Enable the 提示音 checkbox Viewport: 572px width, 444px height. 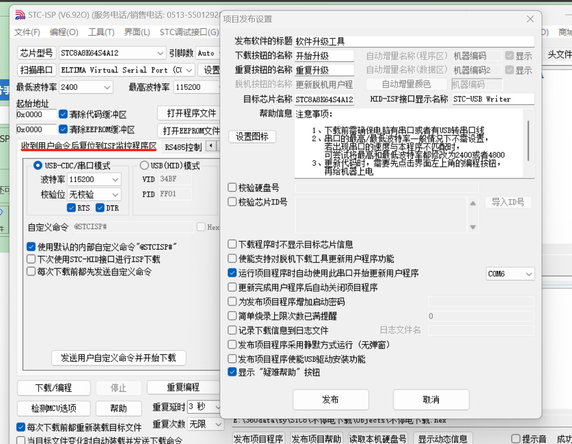click(516, 439)
